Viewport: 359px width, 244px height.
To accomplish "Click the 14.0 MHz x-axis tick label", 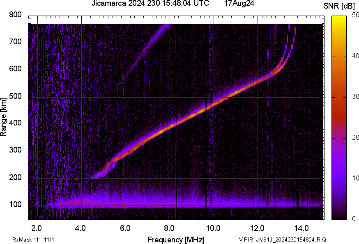I will (x=301, y=228).
